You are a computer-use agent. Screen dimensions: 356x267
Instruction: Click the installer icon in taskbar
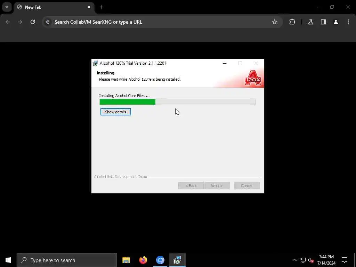tap(177, 260)
